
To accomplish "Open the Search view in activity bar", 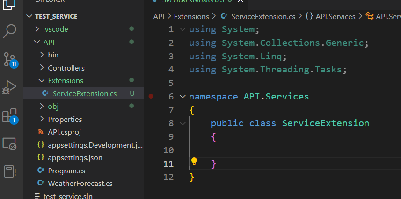I will 9,31.
